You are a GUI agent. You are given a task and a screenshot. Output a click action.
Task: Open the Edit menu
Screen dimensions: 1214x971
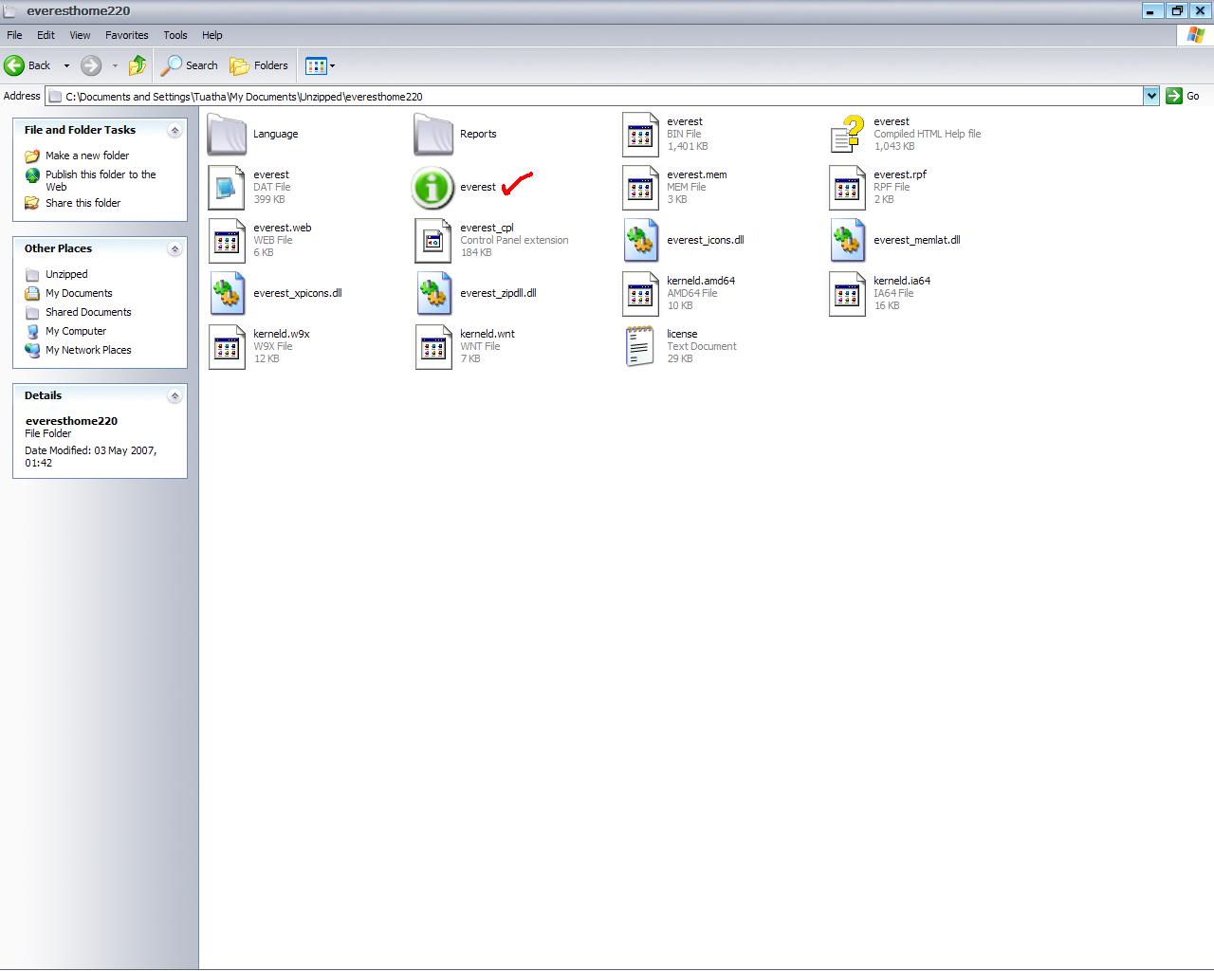tap(46, 35)
